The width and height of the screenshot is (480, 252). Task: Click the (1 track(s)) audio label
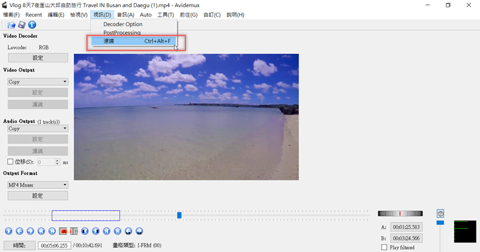pos(49,122)
